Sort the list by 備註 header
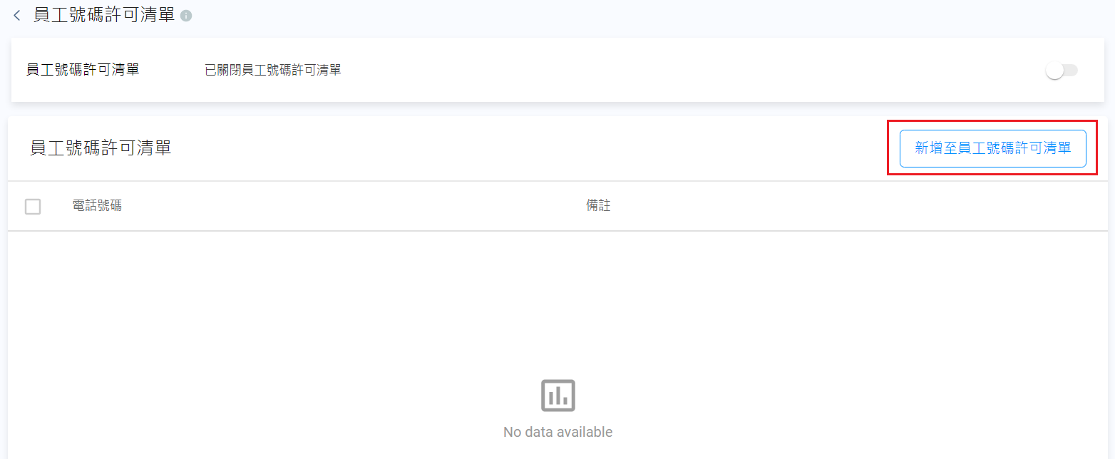1115x459 pixels. tap(598, 206)
